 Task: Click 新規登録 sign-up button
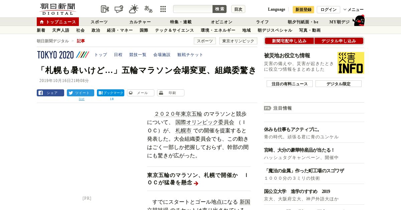click(303, 10)
